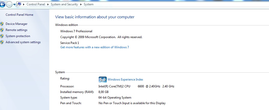Viewport: 269px width, 110px height.
Task: Click the 8,00 GB memory value
Action: coord(103,92)
